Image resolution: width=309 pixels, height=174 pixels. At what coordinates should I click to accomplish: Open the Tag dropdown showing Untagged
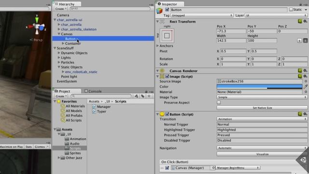pos(202,15)
